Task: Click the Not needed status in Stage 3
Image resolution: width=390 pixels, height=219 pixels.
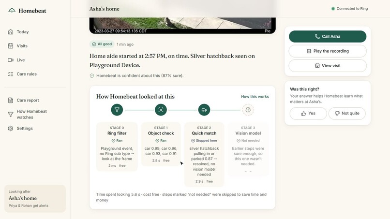Action: [x=248, y=141]
